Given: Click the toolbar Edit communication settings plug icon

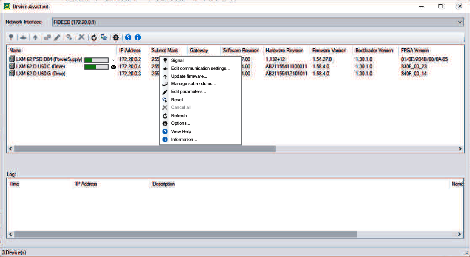Looking at the screenshot, I should 23,37.
